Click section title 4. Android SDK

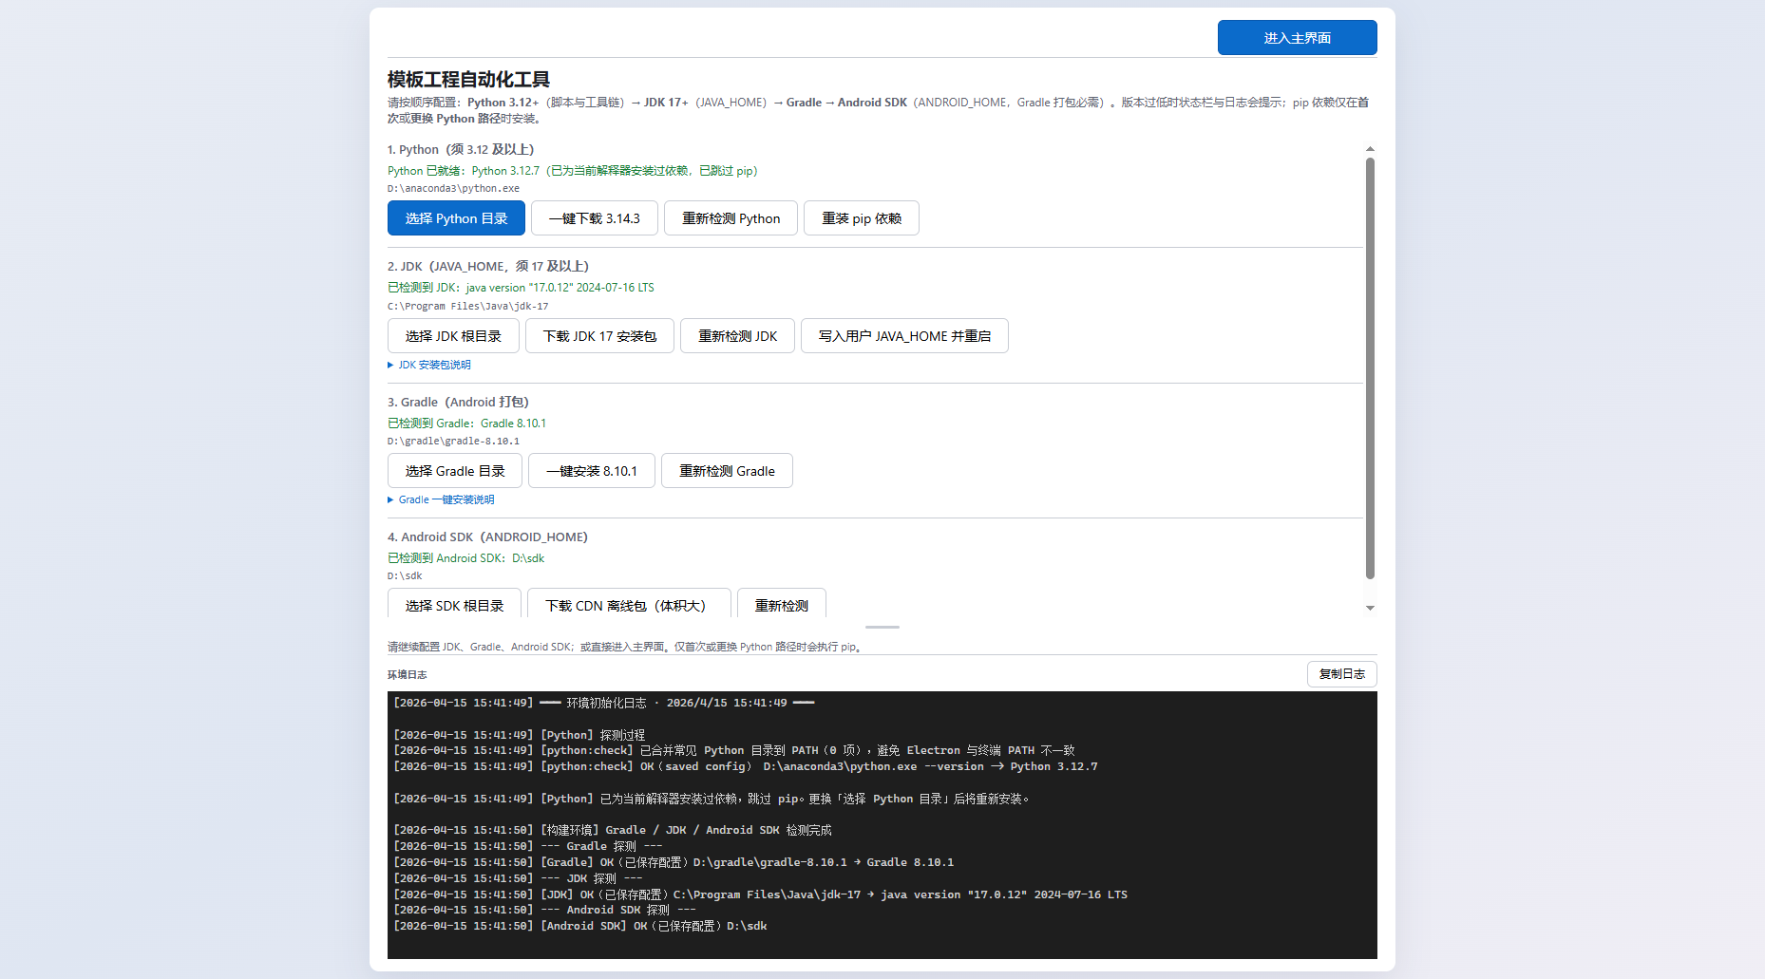pyautogui.click(x=487, y=537)
